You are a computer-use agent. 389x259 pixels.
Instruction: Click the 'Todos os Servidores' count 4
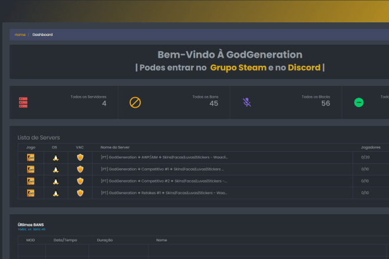(x=104, y=104)
